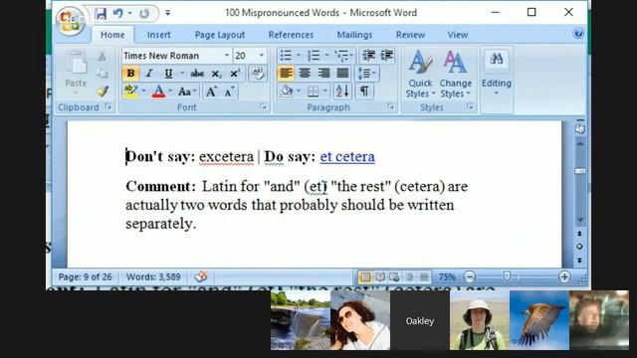Switch to the Review tab
637x358 pixels.
click(x=410, y=35)
